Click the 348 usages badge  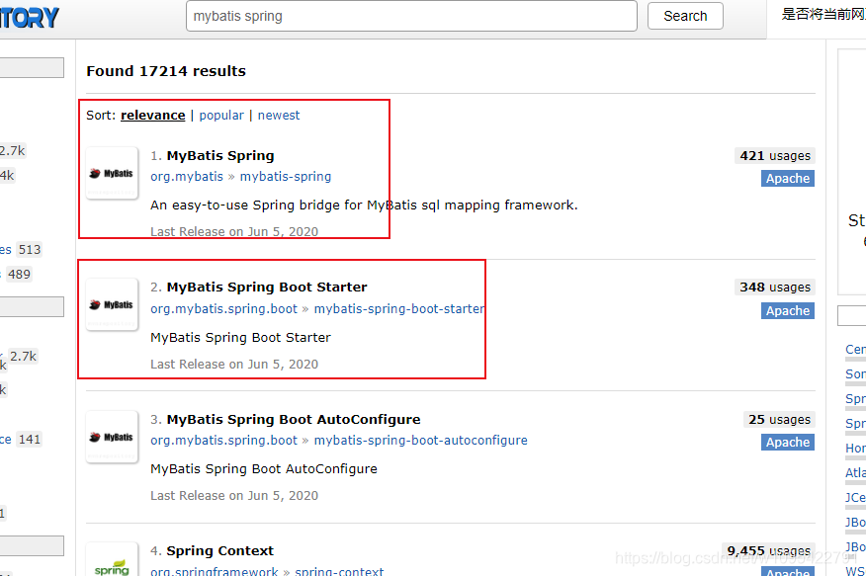pos(775,287)
